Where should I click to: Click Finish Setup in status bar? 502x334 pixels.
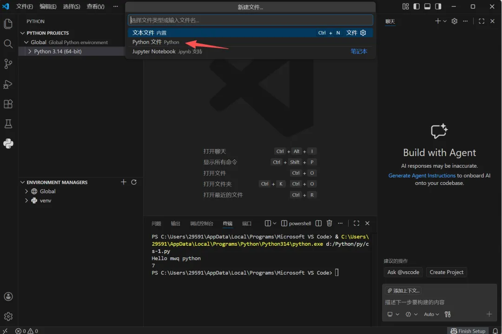[x=468, y=331]
